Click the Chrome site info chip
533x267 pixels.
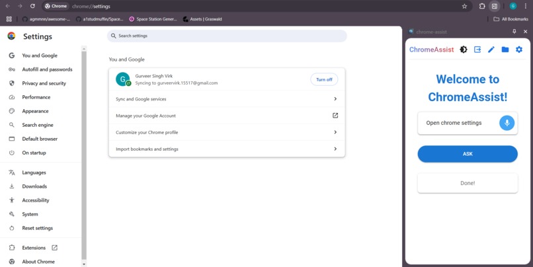coord(56,6)
